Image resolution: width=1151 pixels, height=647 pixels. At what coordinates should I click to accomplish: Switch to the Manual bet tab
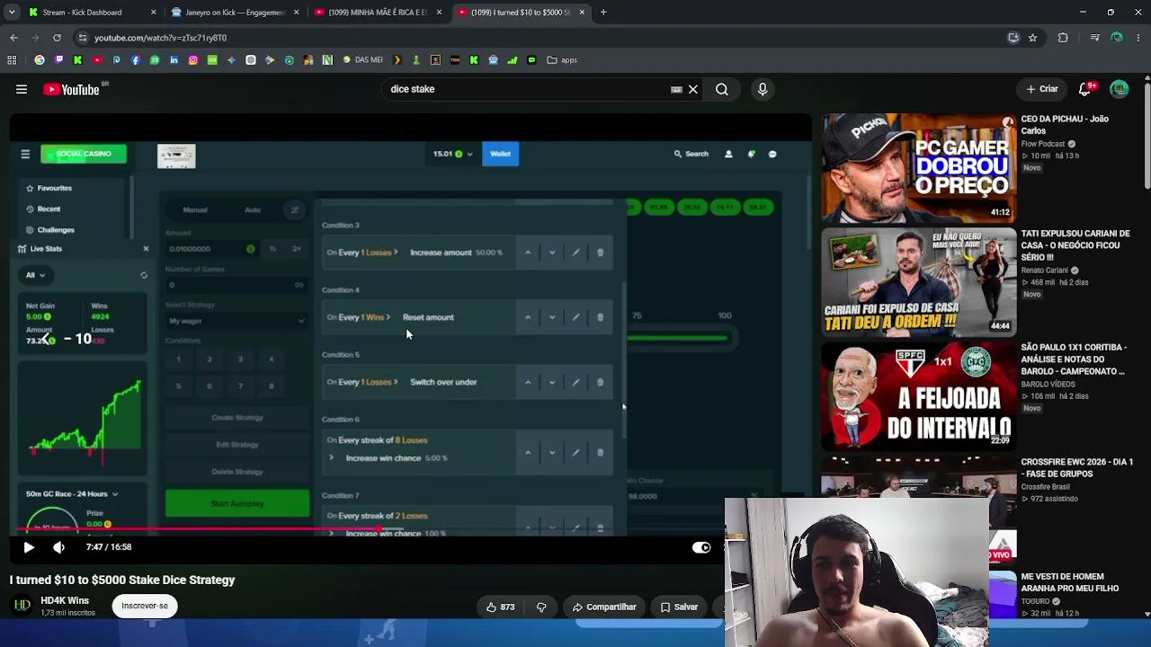click(195, 210)
